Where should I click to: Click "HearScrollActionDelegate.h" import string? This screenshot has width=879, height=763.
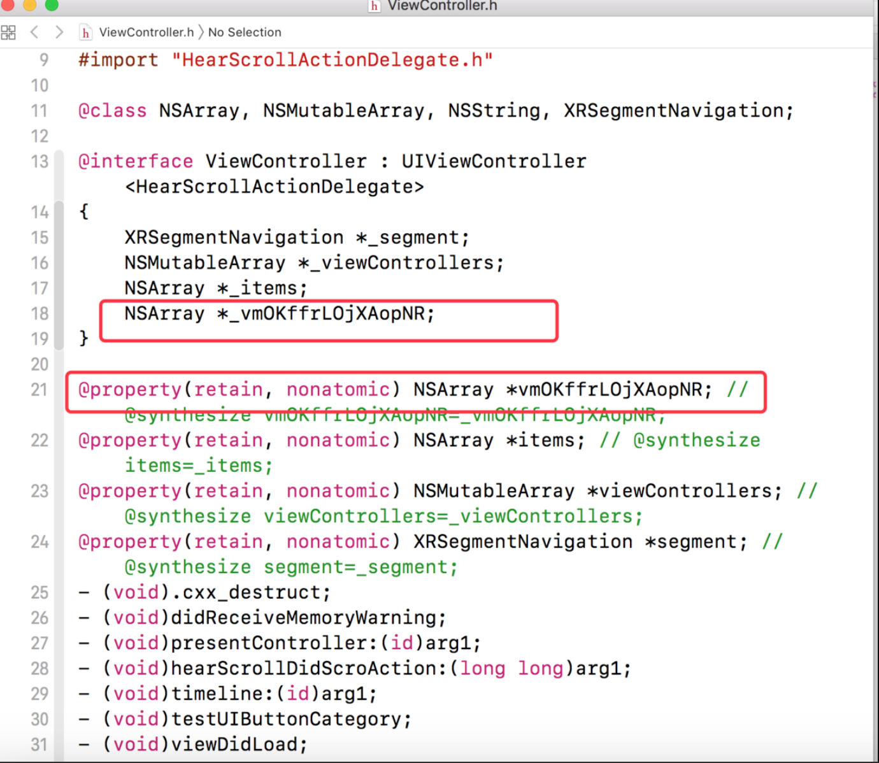332,60
